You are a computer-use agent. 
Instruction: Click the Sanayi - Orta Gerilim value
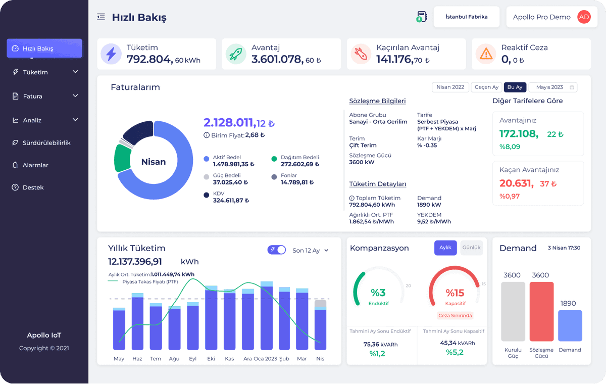(x=379, y=122)
